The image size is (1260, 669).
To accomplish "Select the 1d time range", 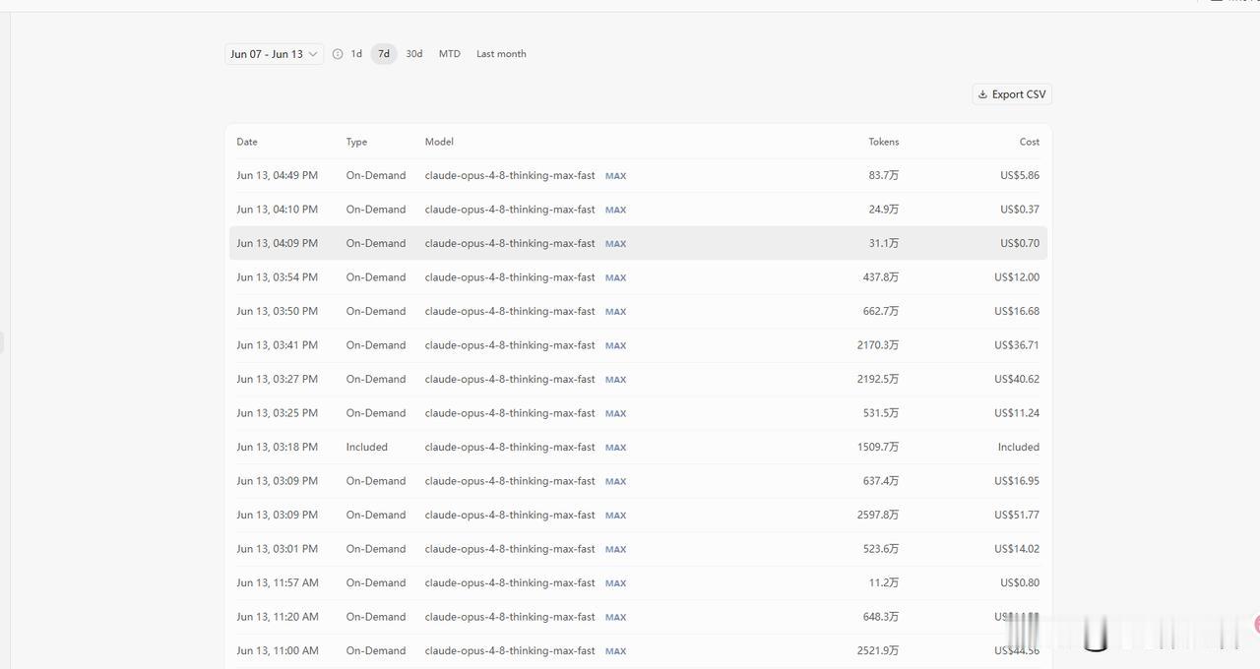I will point(356,54).
